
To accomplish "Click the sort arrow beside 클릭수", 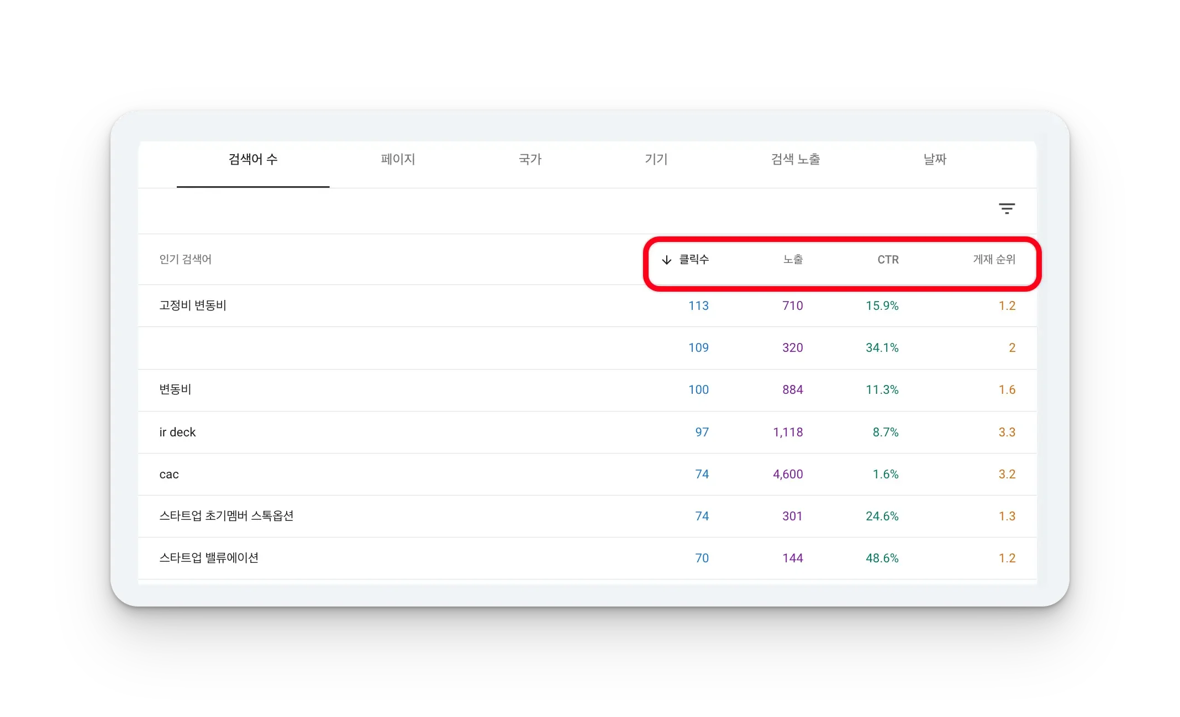I will point(667,260).
